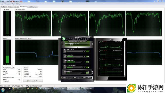Click the Afterburner Settings button

pyautogui.click(x=89, y=78)
